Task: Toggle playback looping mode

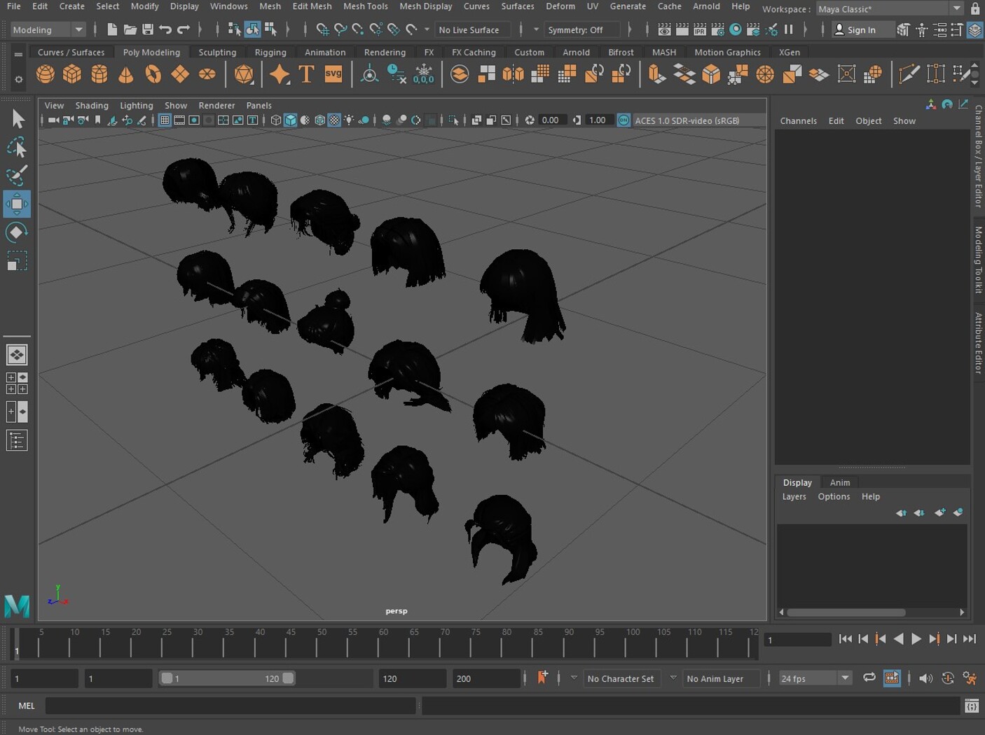Action: click(869, 678)
